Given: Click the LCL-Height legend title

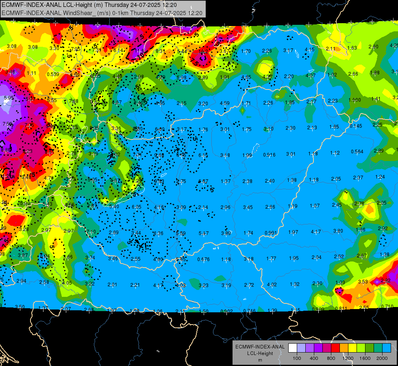Looking at the screenshot, I should pyautogui.click(x=260, y=353).
